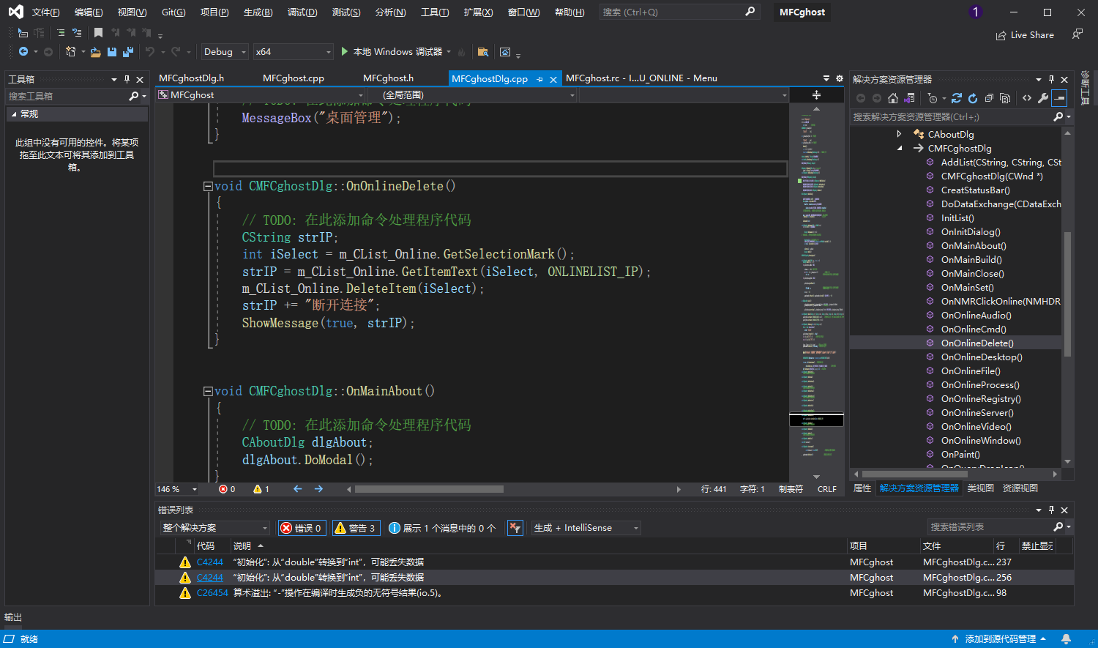Viewport: 1098px width, 648px height.
Task: Start 本地 Windows 调试器 debugging
Action: coord(391,52)
